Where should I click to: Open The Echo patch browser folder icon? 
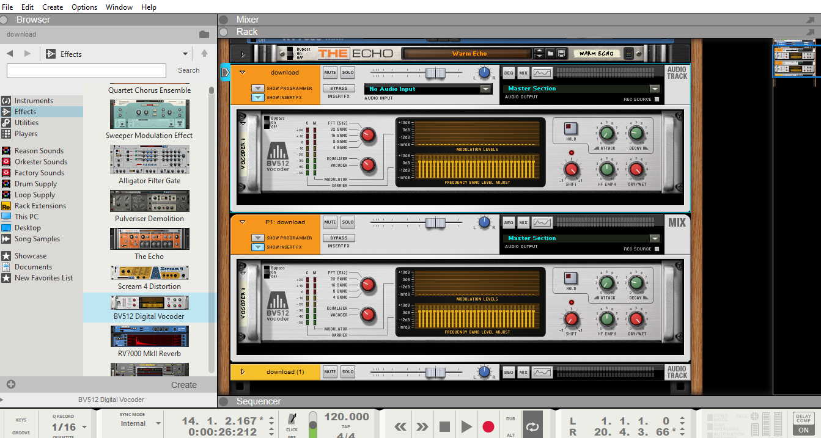pos(550,53)
